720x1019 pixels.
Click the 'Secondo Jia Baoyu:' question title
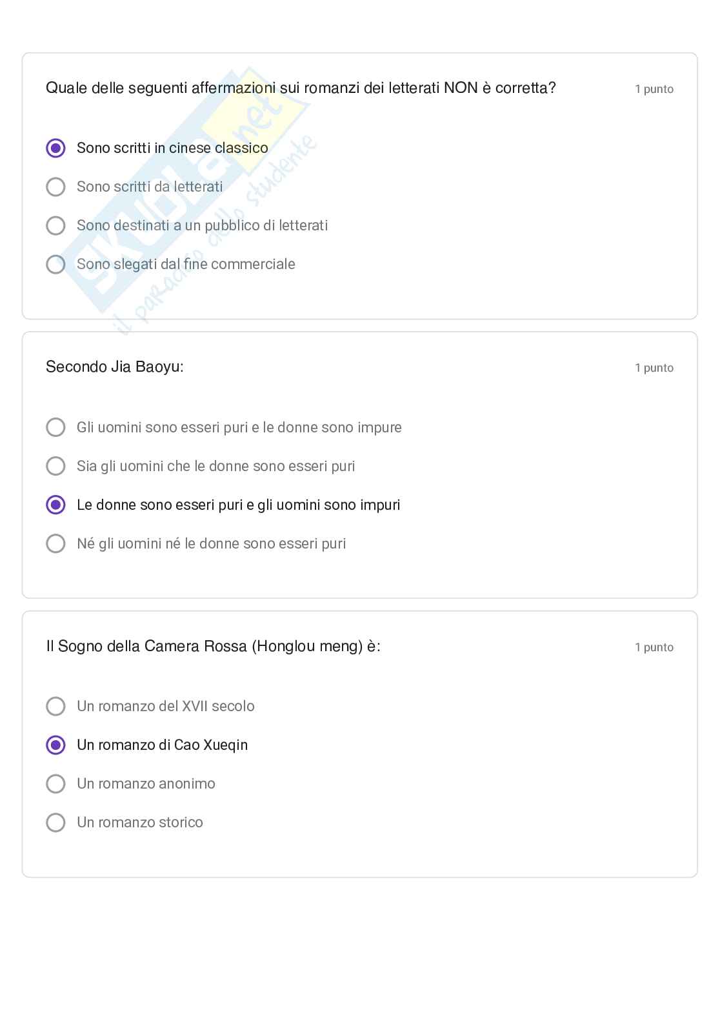[115, 367]
